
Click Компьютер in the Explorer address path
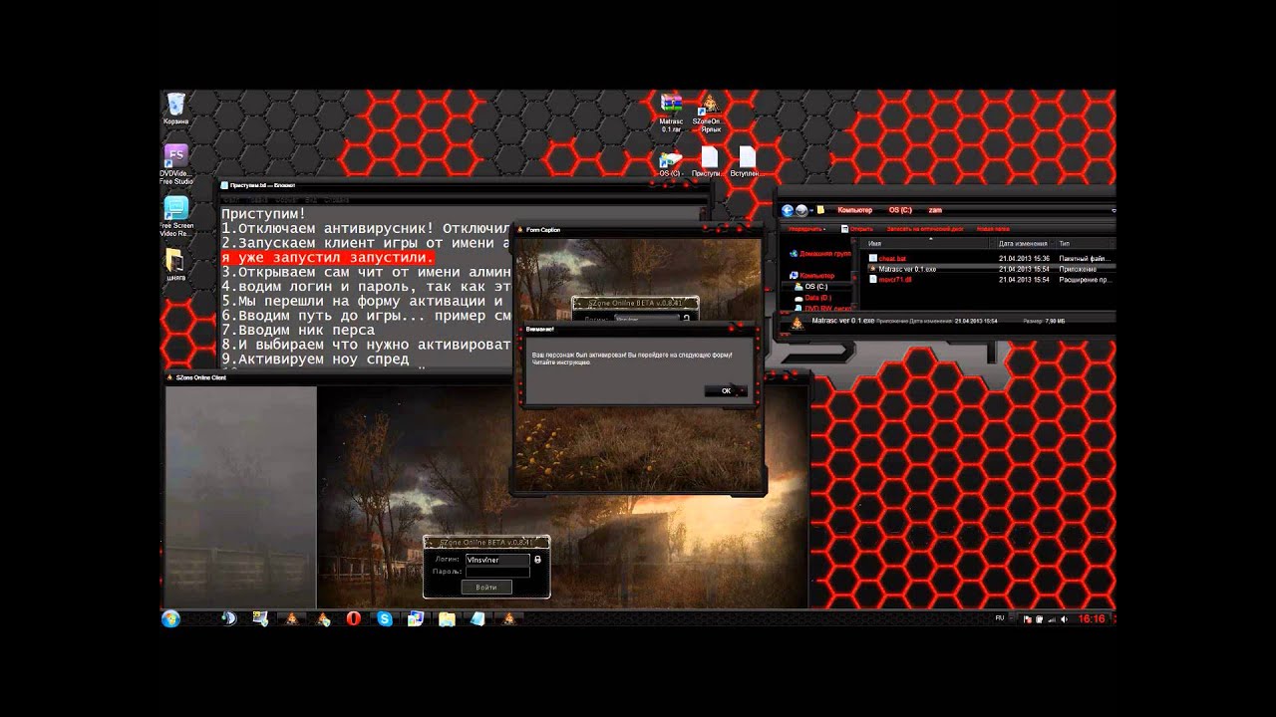(854, 210)
